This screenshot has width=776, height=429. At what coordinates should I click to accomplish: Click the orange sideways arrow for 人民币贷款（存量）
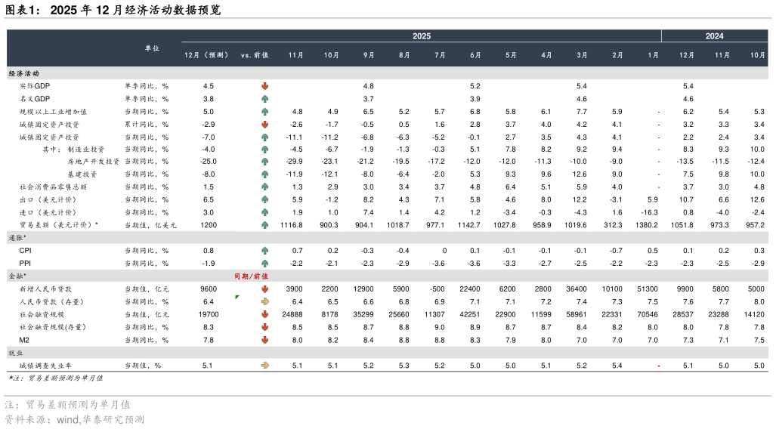point(264,302)
